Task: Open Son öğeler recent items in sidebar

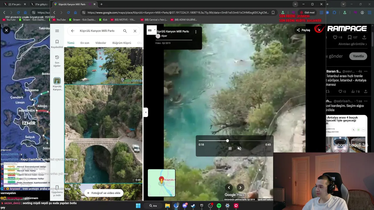Action: (x=57, y=61)
